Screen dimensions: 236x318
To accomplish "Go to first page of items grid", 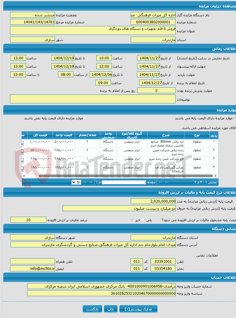I will (167, 182).
